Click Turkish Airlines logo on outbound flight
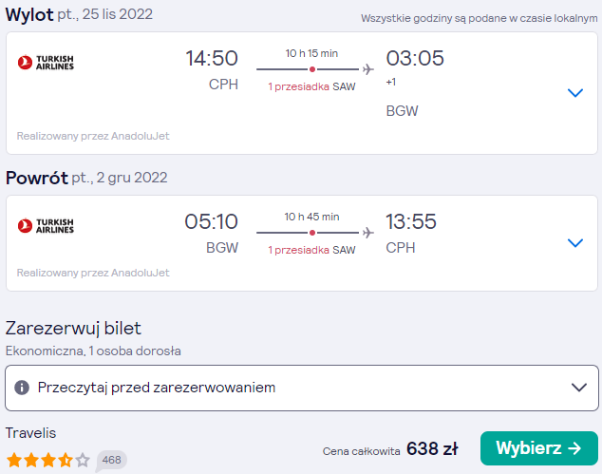 click(x=46, y=63)
